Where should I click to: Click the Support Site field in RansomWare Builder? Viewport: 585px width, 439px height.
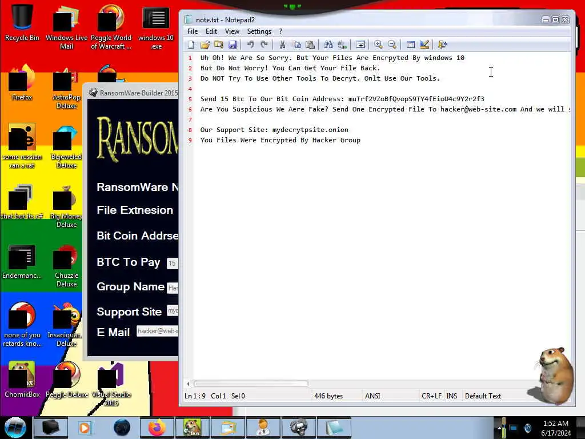click(x=173, y=310)
